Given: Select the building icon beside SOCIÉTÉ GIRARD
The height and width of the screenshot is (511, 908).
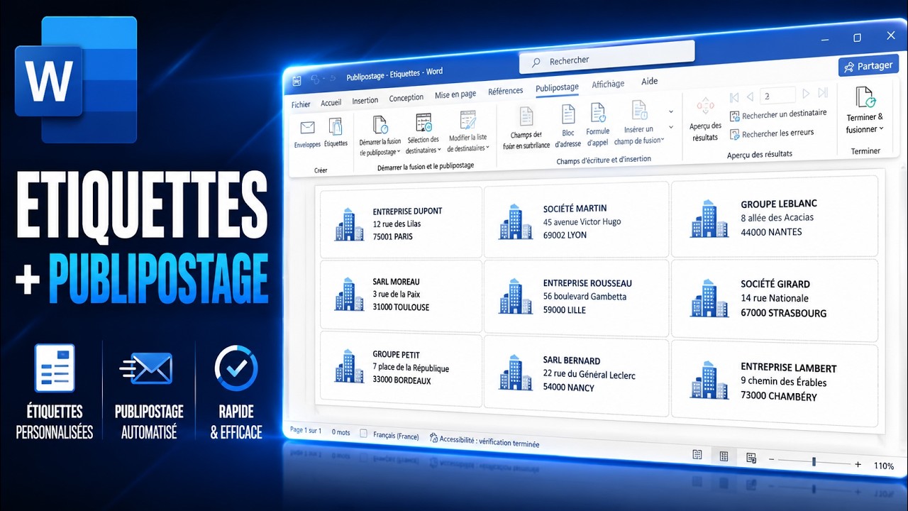Looking at the screenshot, I should [709, 298].
